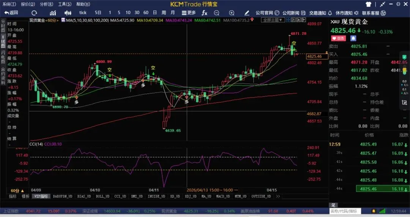Refresh the quotes with the circular arrow

click(34, 13)
